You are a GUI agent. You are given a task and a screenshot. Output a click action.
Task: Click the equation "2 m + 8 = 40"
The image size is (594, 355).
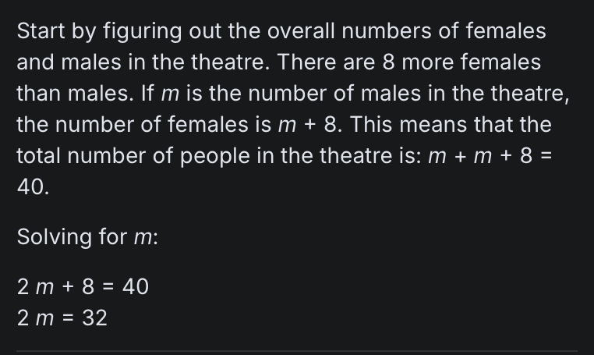coord(83,287)
